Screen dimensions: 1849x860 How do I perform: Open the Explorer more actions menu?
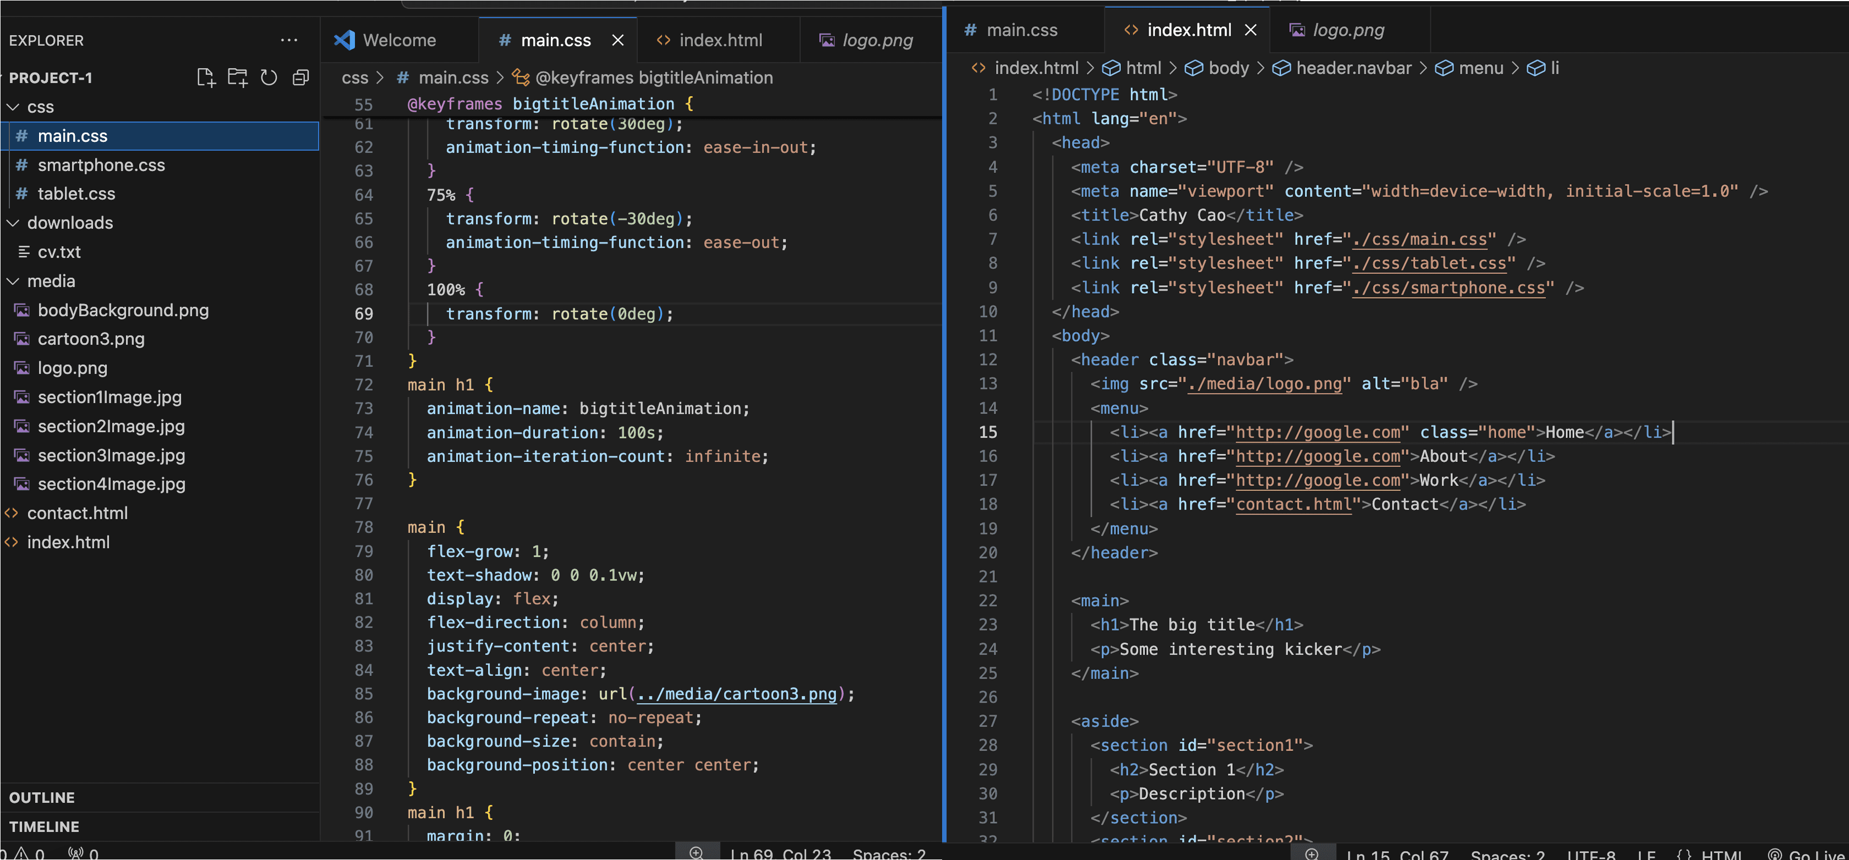(288, 40)
